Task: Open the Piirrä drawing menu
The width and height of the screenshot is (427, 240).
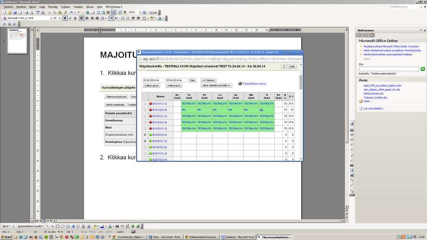Action: tap(6, 226)
